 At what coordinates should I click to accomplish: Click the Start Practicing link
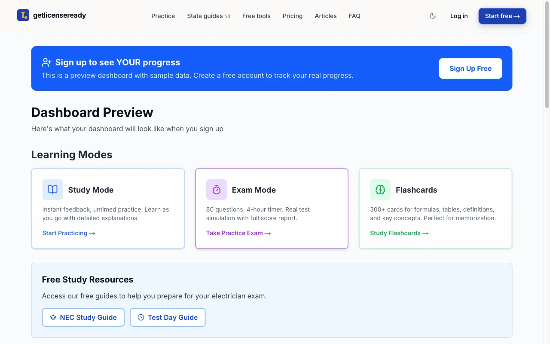point(69,233)
